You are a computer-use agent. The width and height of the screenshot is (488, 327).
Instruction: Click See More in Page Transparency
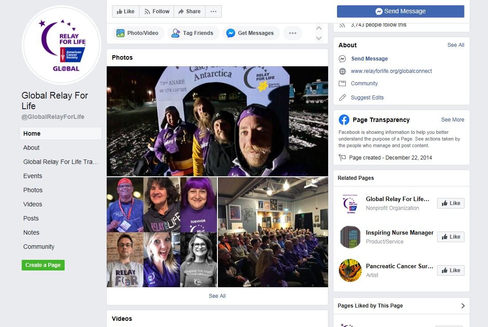click(453, 120)
